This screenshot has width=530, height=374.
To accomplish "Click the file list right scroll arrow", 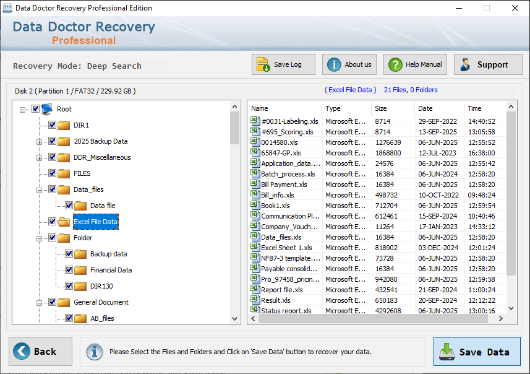I will pyautogui.click(x=501, y=318).
